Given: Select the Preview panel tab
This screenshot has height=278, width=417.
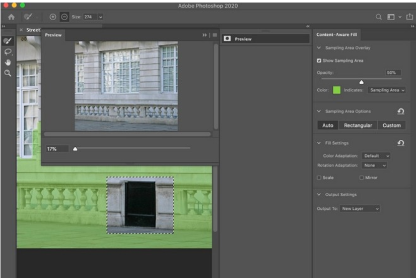Looking at the screenshot, I should point(53,35).
